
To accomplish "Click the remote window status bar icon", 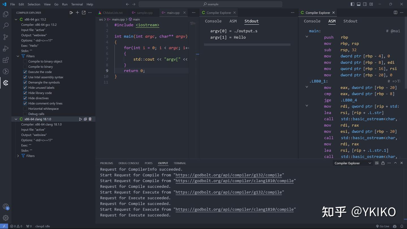I will (4, 226).
